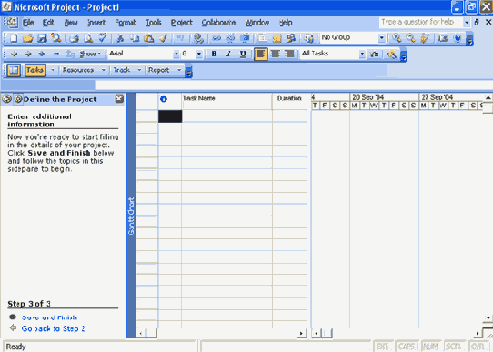Image resolution: width=493 pixels, height=352 pixels.
Task: Click the Duration column header
Action: (290, 101)
